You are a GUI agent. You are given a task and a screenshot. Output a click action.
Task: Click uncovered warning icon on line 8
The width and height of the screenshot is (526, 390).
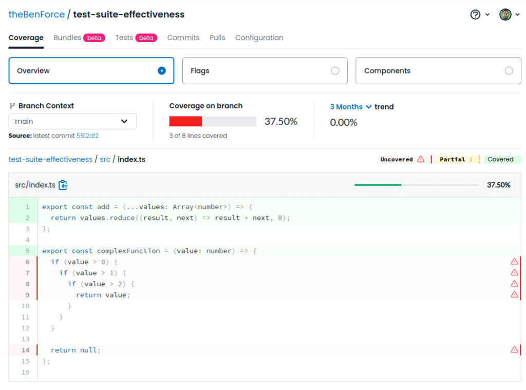click(514, 284)
